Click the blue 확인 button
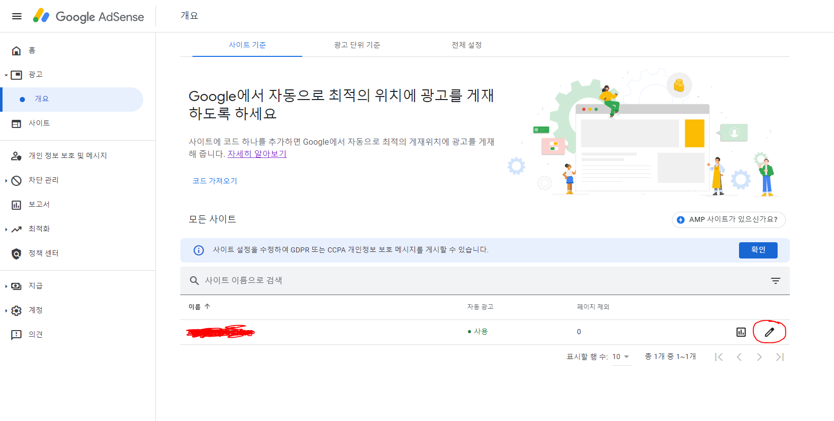Image resolution: width=834 pixels, height=421 pixels. [758, 250]
